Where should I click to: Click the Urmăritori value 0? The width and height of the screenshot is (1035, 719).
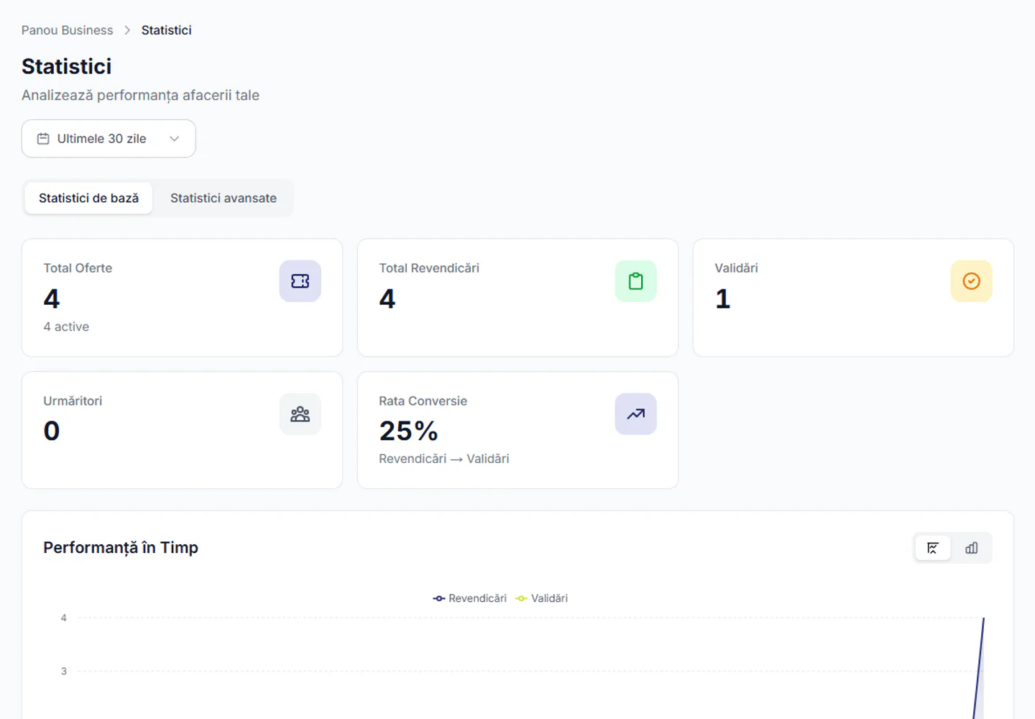[x=52, y=431]
